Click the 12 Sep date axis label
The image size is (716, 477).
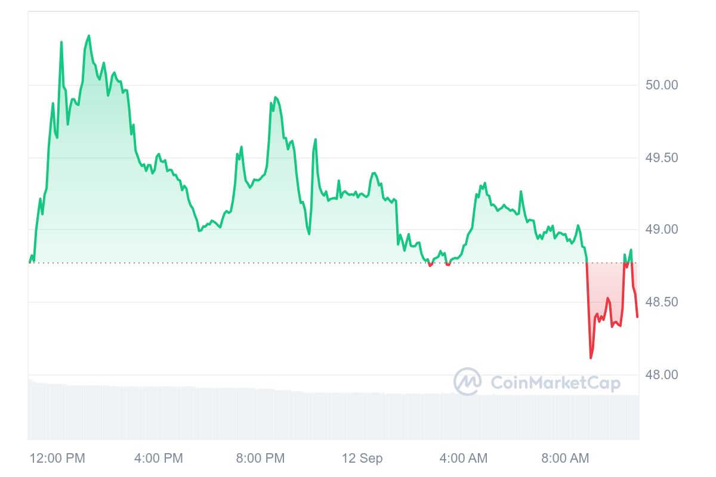tap(362, 459)
